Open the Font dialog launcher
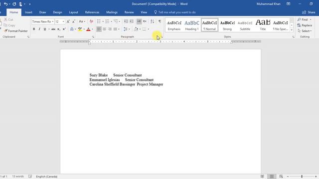This screenshot has width=319, height=179. pyautogui.click(x=93, y=37)
